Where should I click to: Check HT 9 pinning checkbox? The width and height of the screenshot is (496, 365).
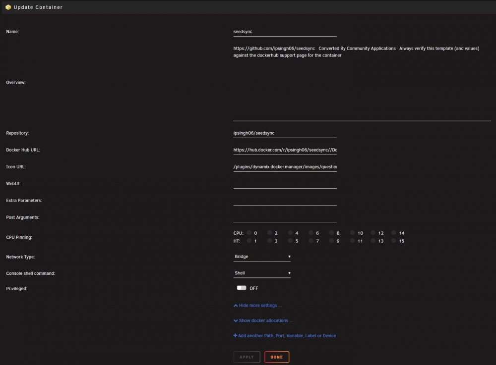(x=331, y=241)
